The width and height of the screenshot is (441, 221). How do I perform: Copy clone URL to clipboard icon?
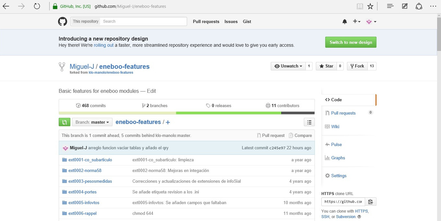(371, 202)
